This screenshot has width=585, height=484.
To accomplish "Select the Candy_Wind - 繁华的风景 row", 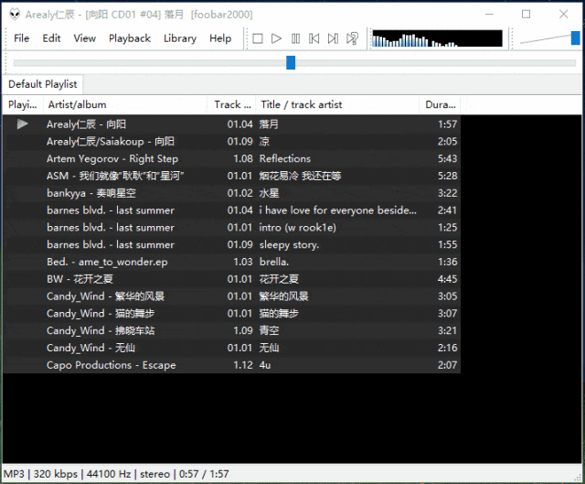I will 231,296.
